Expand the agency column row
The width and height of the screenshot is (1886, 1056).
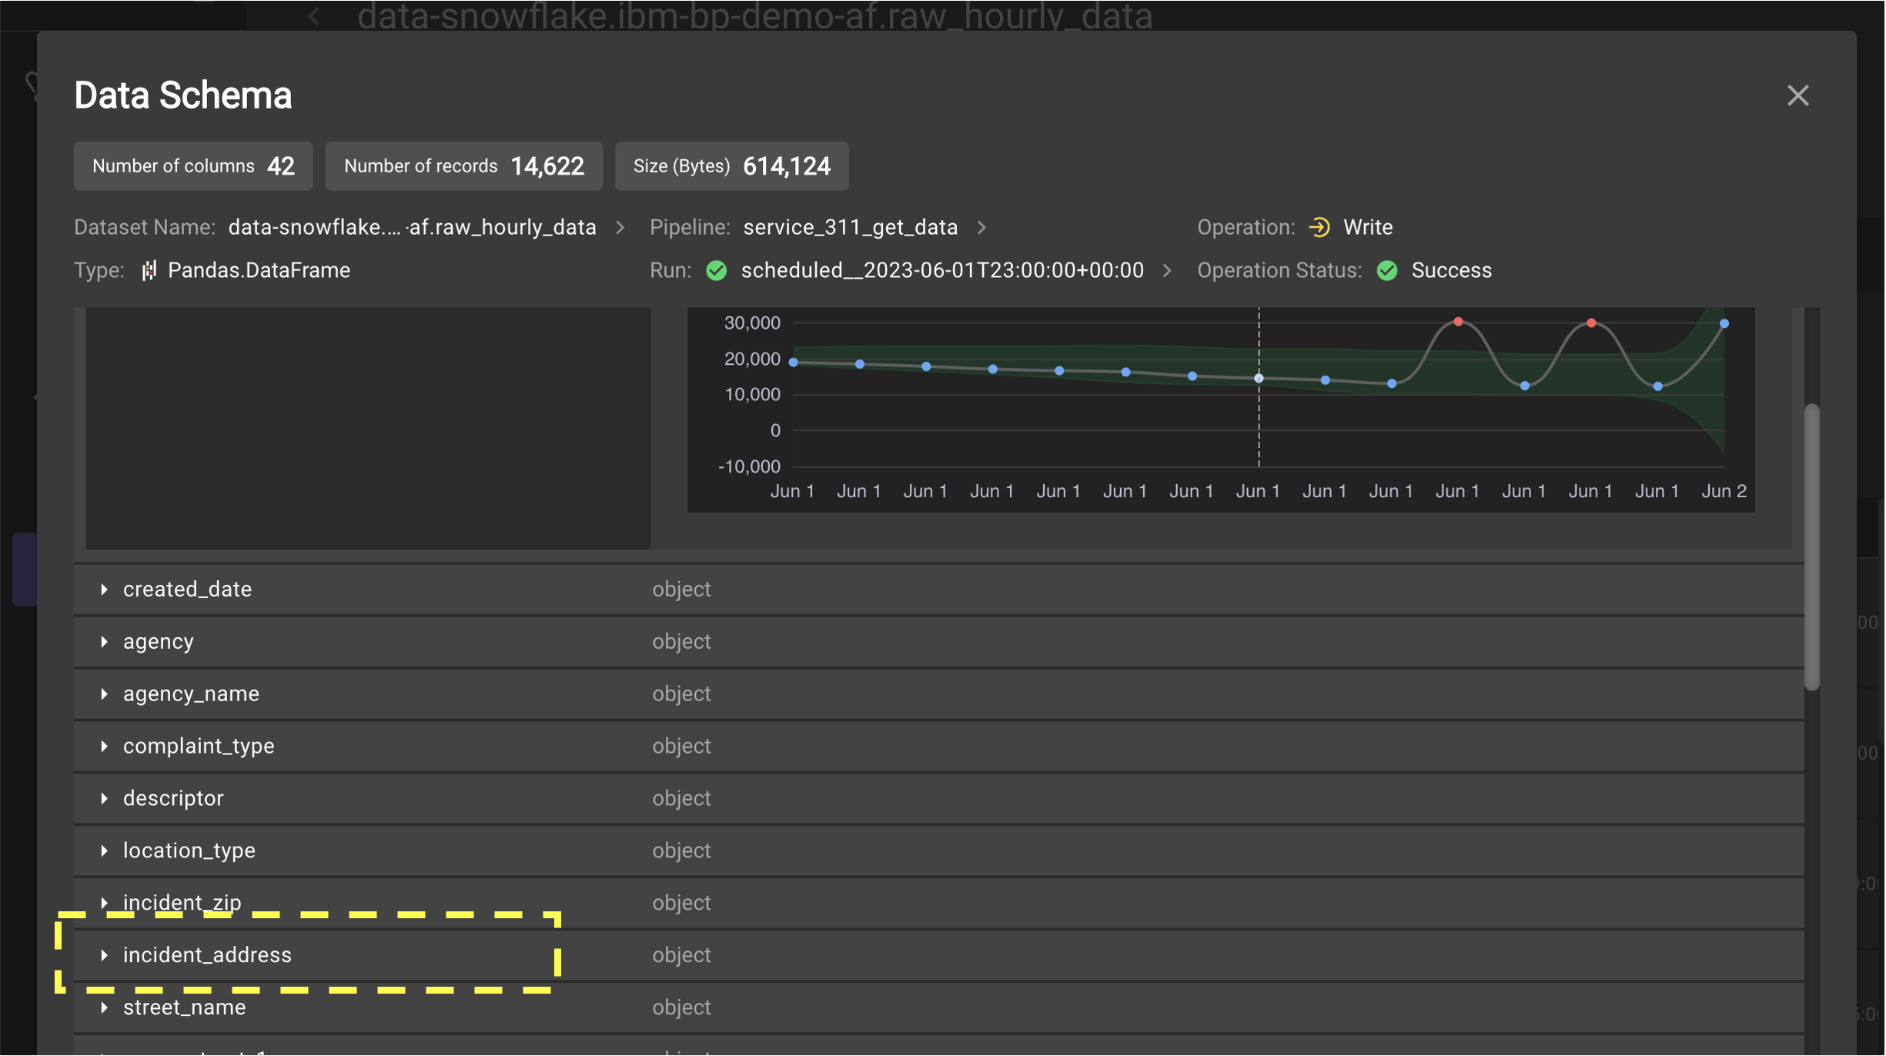(x=104, y=642)
